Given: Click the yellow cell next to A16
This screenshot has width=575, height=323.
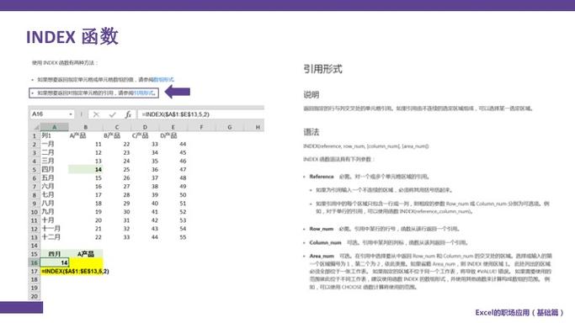Looking at the screenshot, I should 86,262.
